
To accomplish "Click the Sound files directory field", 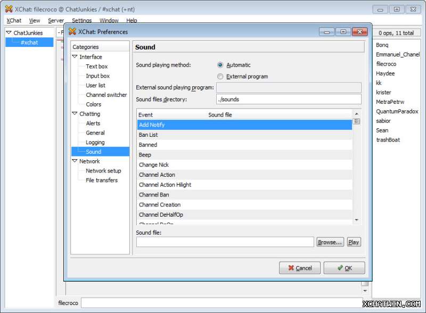I will pos(289,100).
